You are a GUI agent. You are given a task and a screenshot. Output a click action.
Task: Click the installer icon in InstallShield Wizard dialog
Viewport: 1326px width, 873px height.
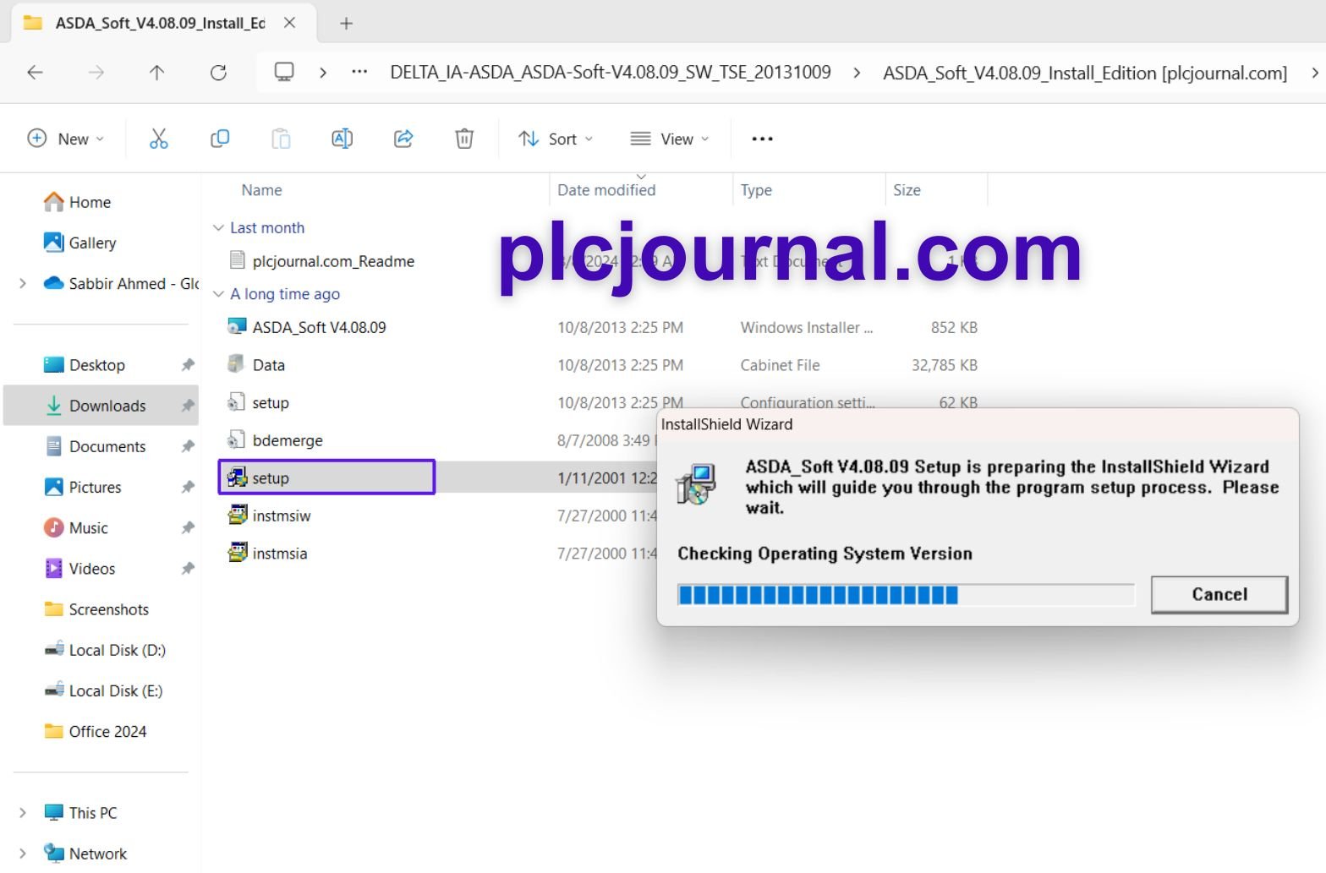point(697,485)
